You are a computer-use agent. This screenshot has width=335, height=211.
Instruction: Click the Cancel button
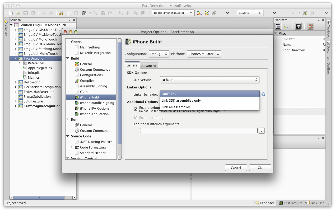(x=236, y=168)
